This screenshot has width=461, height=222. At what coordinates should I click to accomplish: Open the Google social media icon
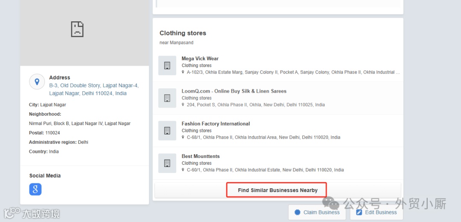pos(35,189)
